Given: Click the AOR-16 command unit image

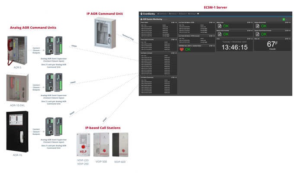Looking at the screenshot, I should (17, 132).
